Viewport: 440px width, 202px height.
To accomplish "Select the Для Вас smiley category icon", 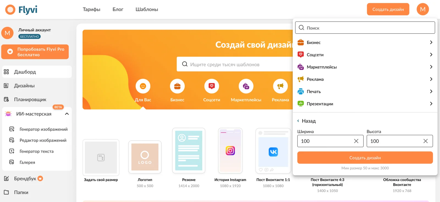I will tap(143, 86).
